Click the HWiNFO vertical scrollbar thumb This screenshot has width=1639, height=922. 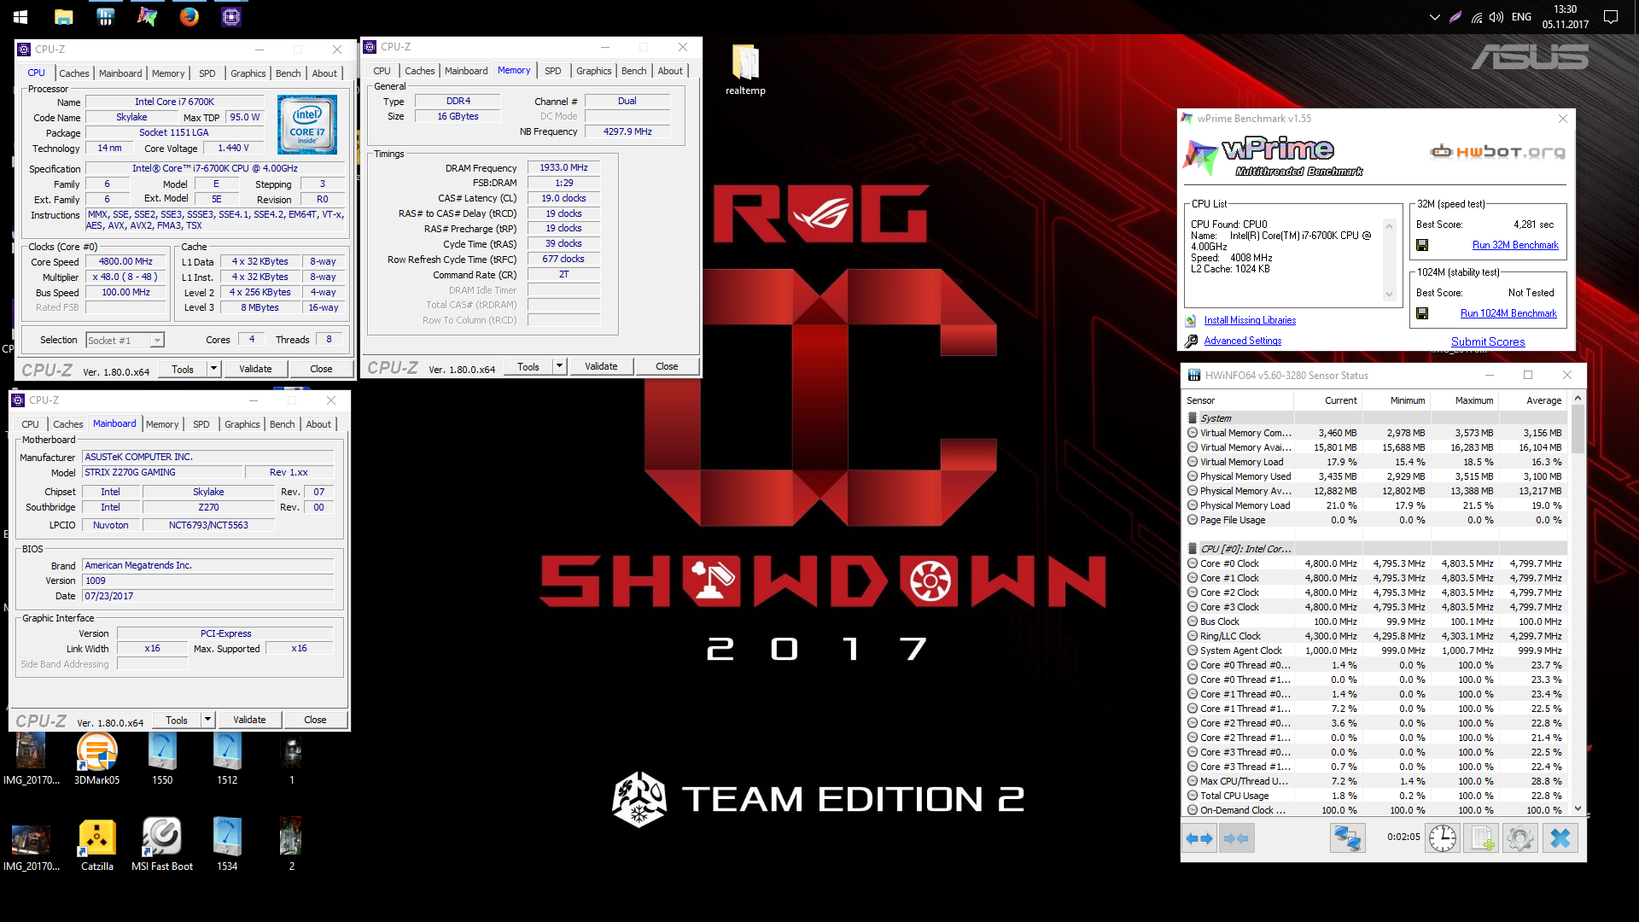pyautogui.click(x=1578, y=429)
